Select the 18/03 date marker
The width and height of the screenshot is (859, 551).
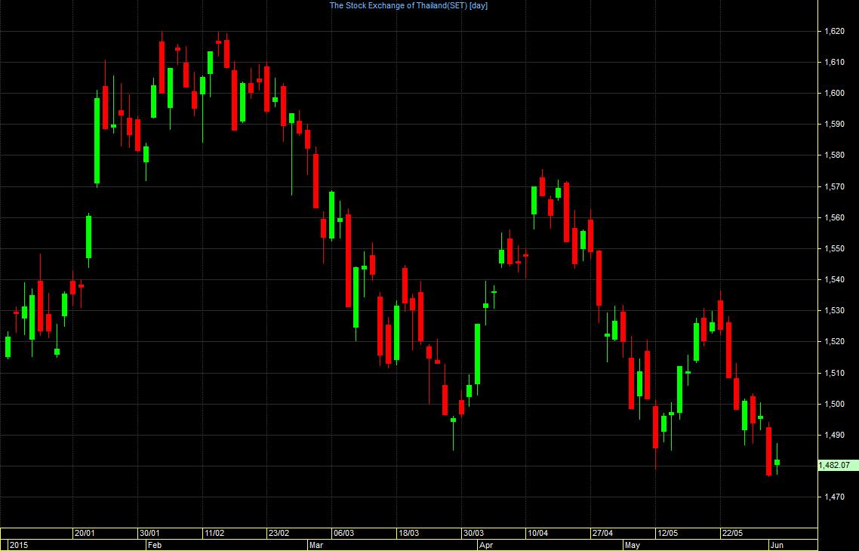(408, 534)
